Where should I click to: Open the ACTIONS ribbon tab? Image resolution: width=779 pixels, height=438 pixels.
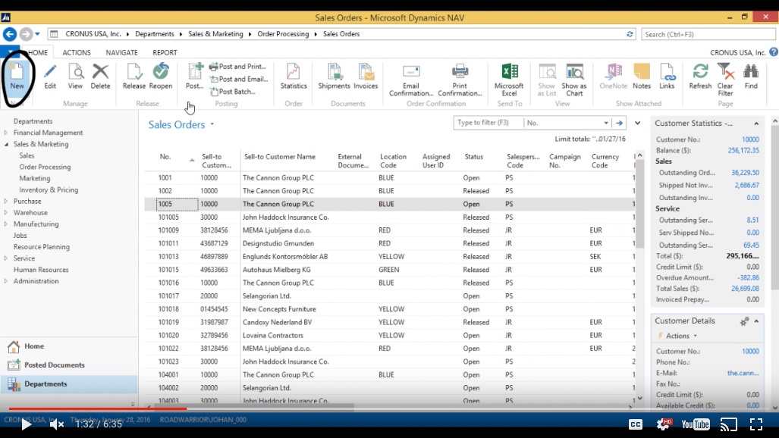(x=77, y=52)
